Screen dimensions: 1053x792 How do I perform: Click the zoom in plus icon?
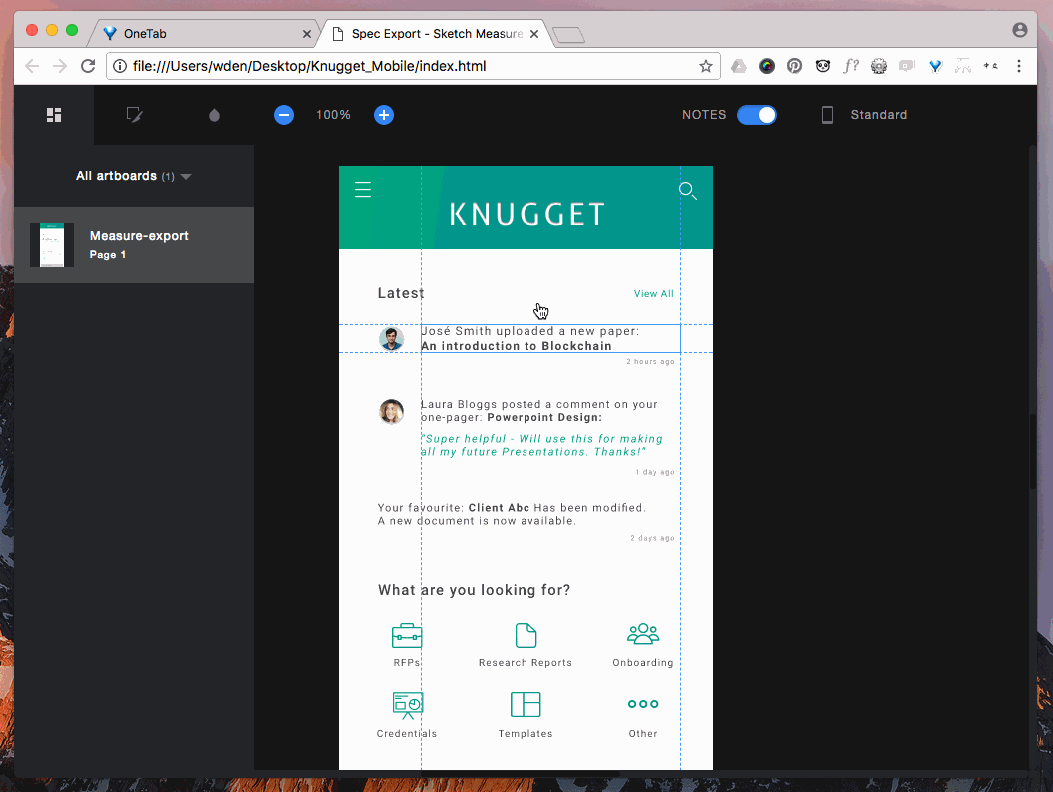(x=383, y=114)
